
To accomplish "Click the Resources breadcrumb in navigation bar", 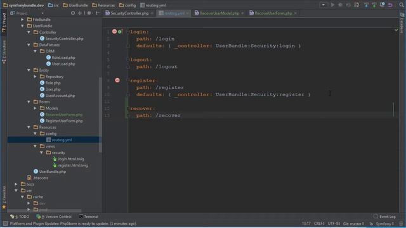I will pos(103,5).
